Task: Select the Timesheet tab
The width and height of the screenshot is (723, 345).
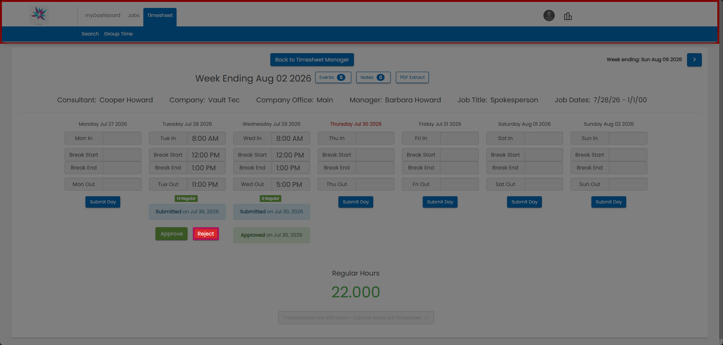Action: [160, 17]
